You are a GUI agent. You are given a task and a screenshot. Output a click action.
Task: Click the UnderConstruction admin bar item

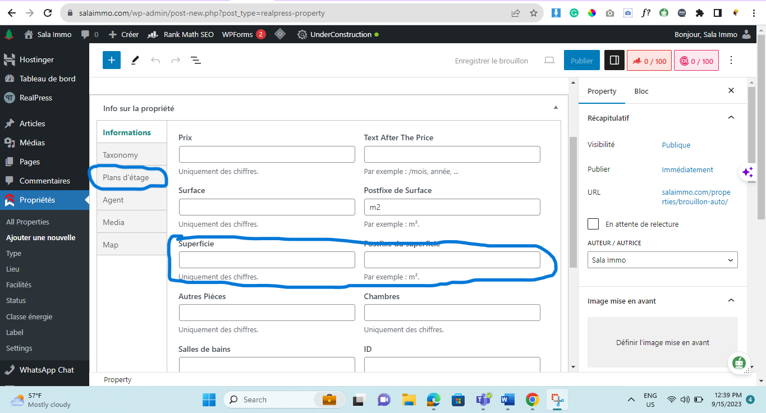pyautogui.click(x=338, y=34)
